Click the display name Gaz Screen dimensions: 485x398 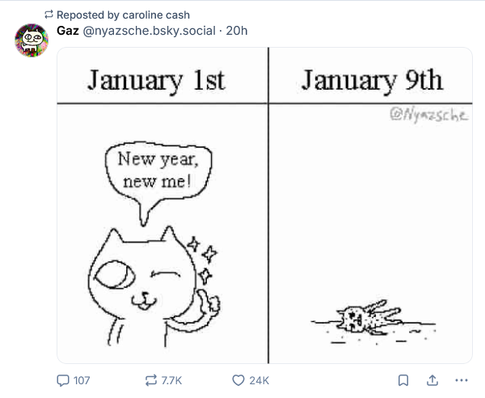coord(67,31)
